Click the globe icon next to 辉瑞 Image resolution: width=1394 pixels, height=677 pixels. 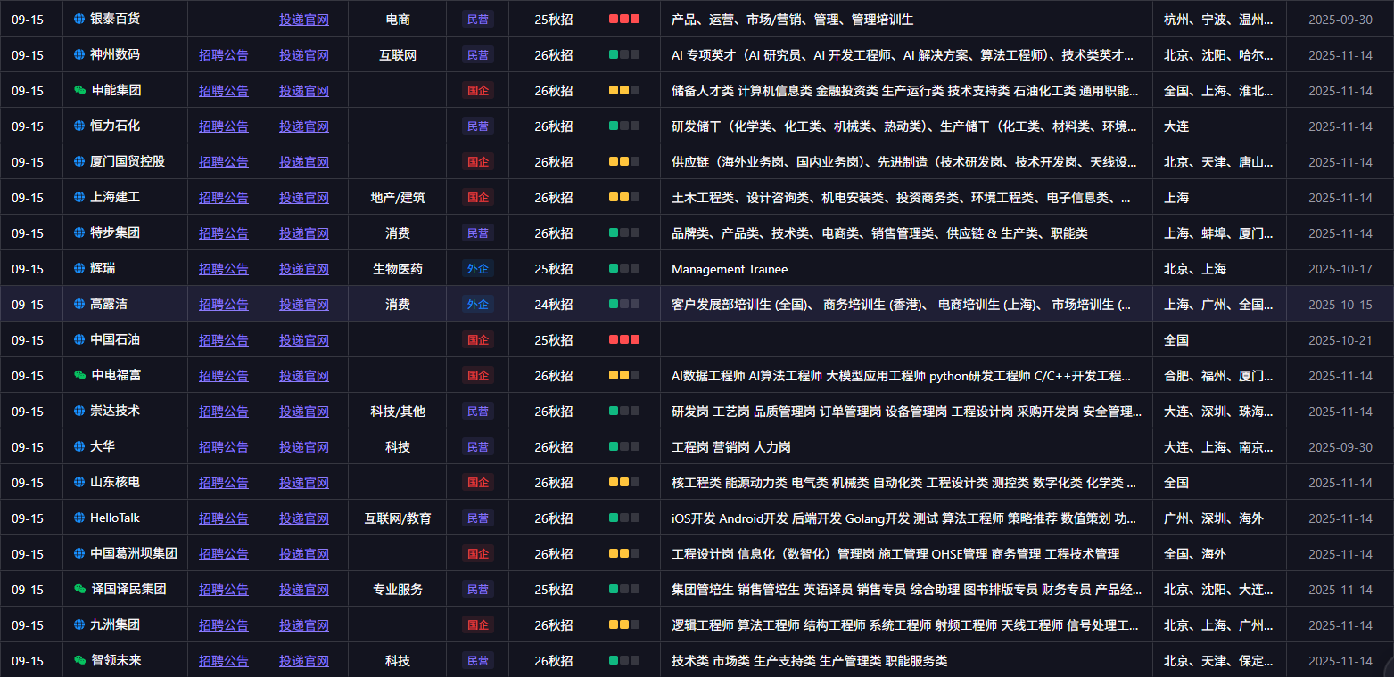[x=78, y=268]
